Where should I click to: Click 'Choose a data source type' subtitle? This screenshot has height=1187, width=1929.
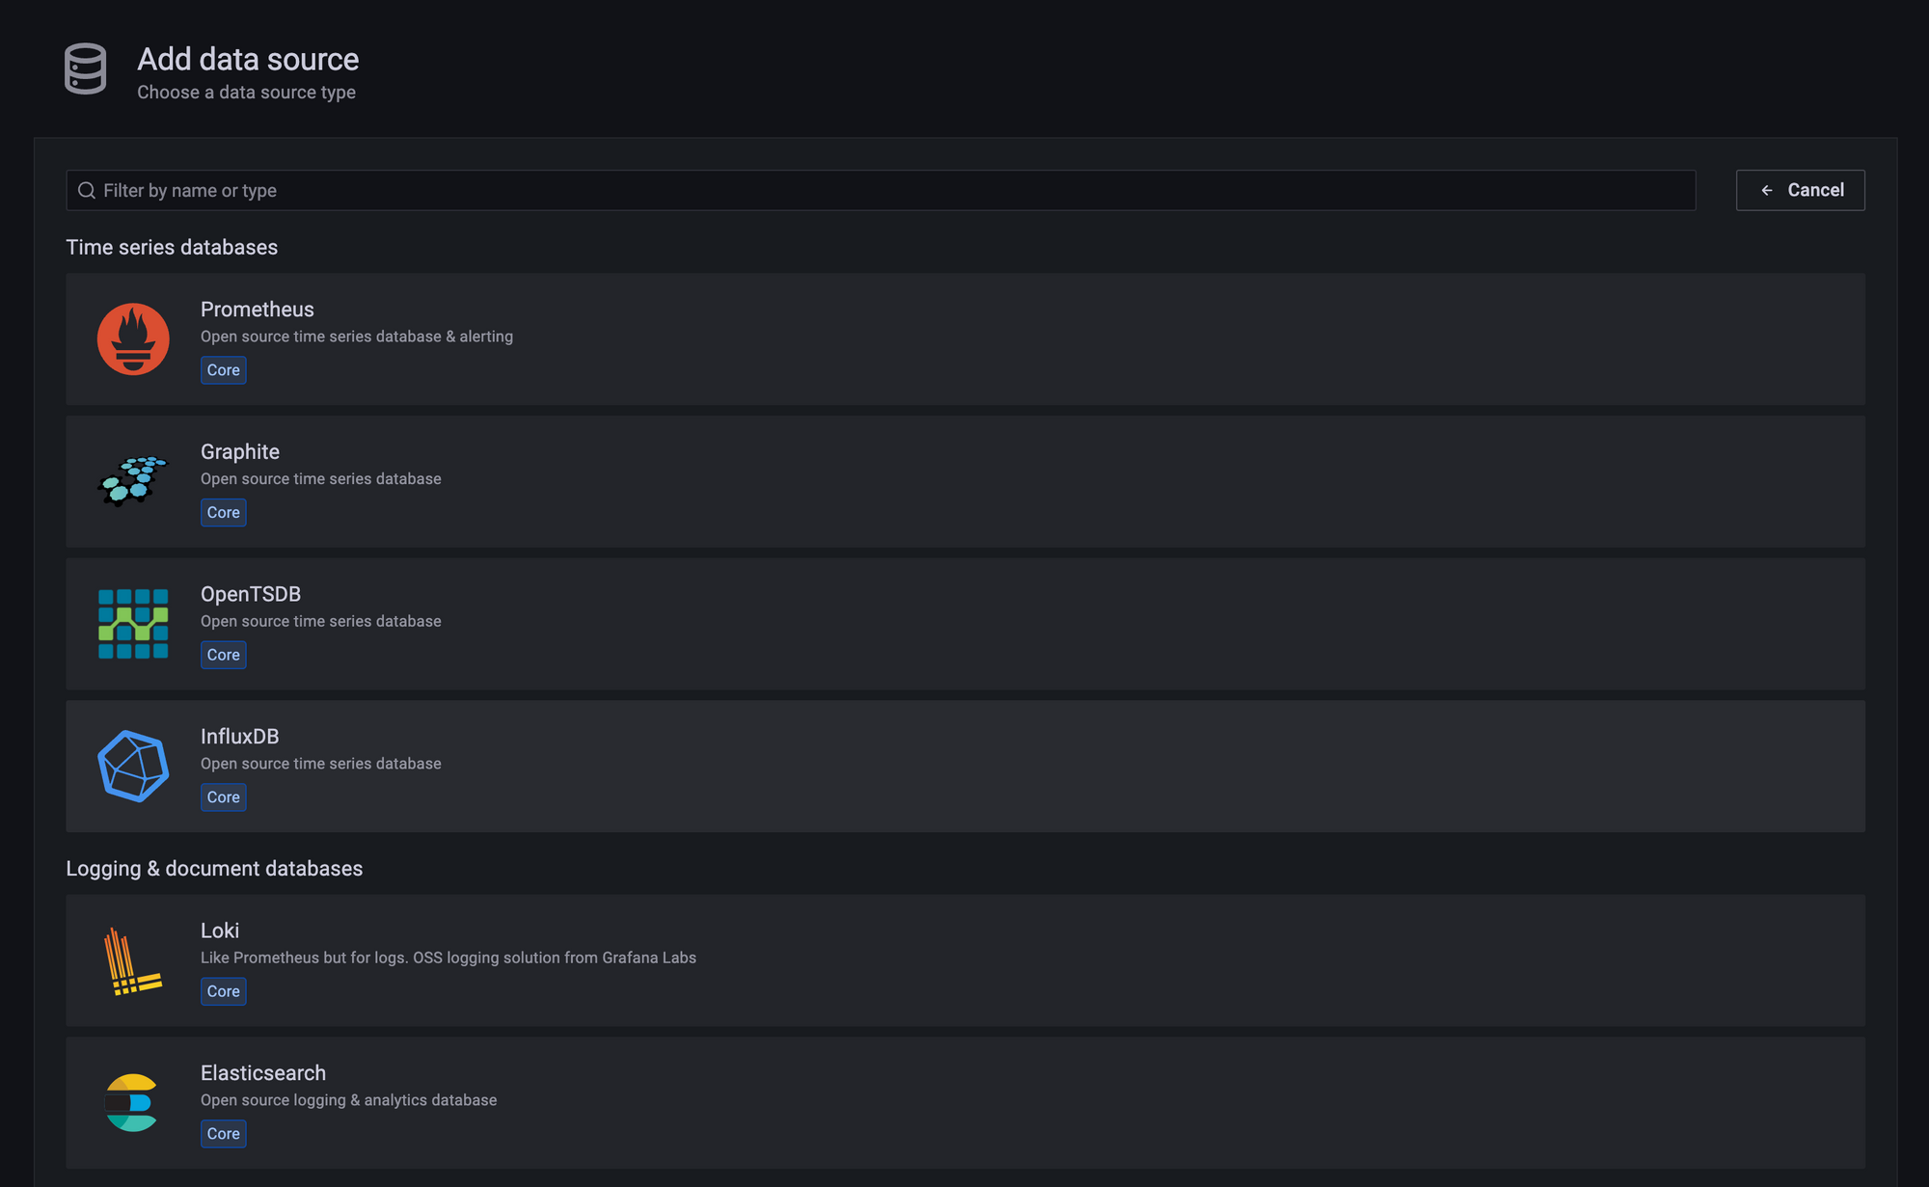pos(246,93)
